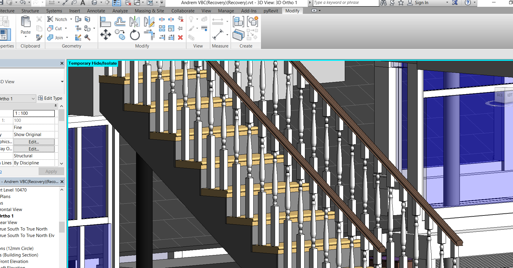Open the Notch dropdown
Viewport: 513px width, 268px height.
click(x=71, y=19)
